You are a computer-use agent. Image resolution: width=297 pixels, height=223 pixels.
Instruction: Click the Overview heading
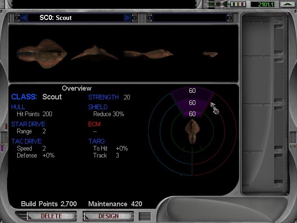click(x=77, y=88)
